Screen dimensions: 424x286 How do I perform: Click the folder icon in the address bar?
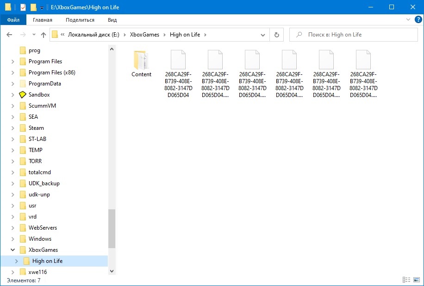pyautogui.click(x=55, y=35)
